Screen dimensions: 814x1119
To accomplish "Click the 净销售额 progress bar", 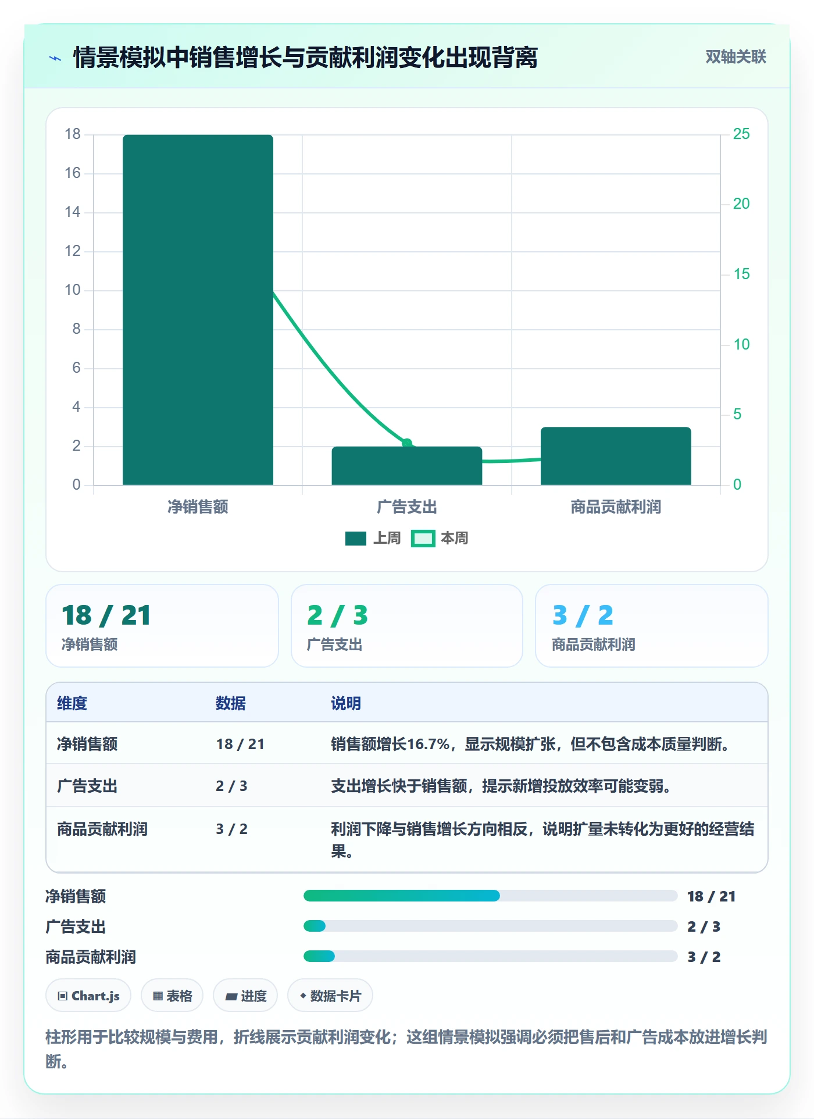I will coord(490,896).
